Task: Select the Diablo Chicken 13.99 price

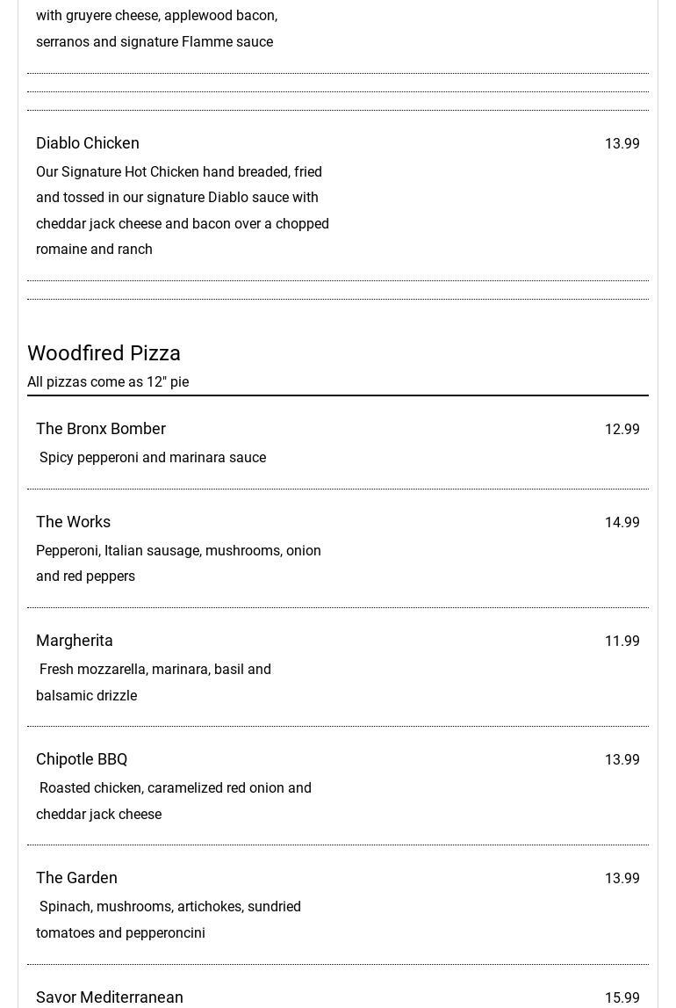Action: (622, 144)
